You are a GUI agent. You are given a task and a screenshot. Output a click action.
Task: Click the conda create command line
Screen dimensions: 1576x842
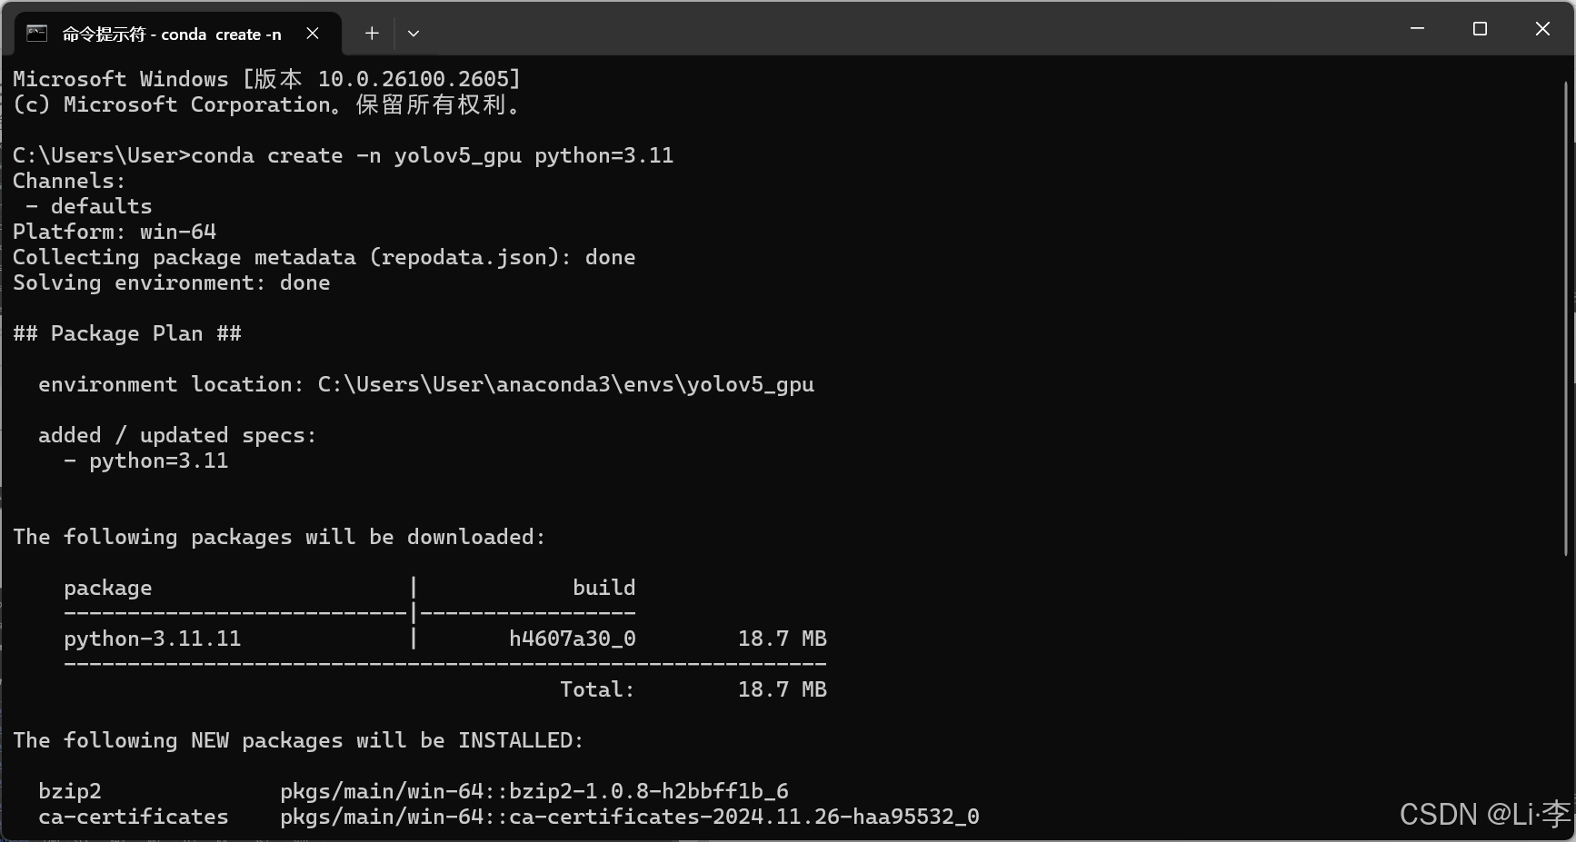(x=343, y=155)
